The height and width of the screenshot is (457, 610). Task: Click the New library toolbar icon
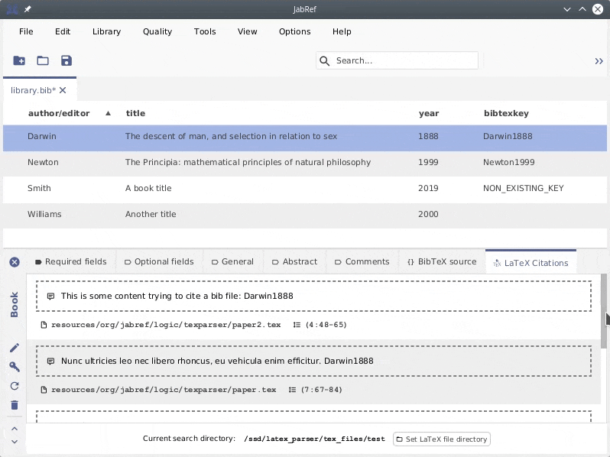[19, 61]
